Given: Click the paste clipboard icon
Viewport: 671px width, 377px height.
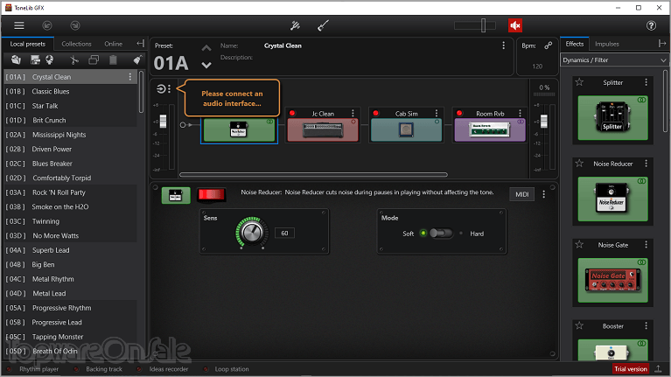Looking at the screenshot, I should [x=113, y=59].
